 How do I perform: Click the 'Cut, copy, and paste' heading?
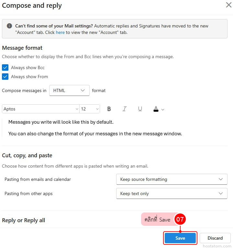tap(27, 155)
